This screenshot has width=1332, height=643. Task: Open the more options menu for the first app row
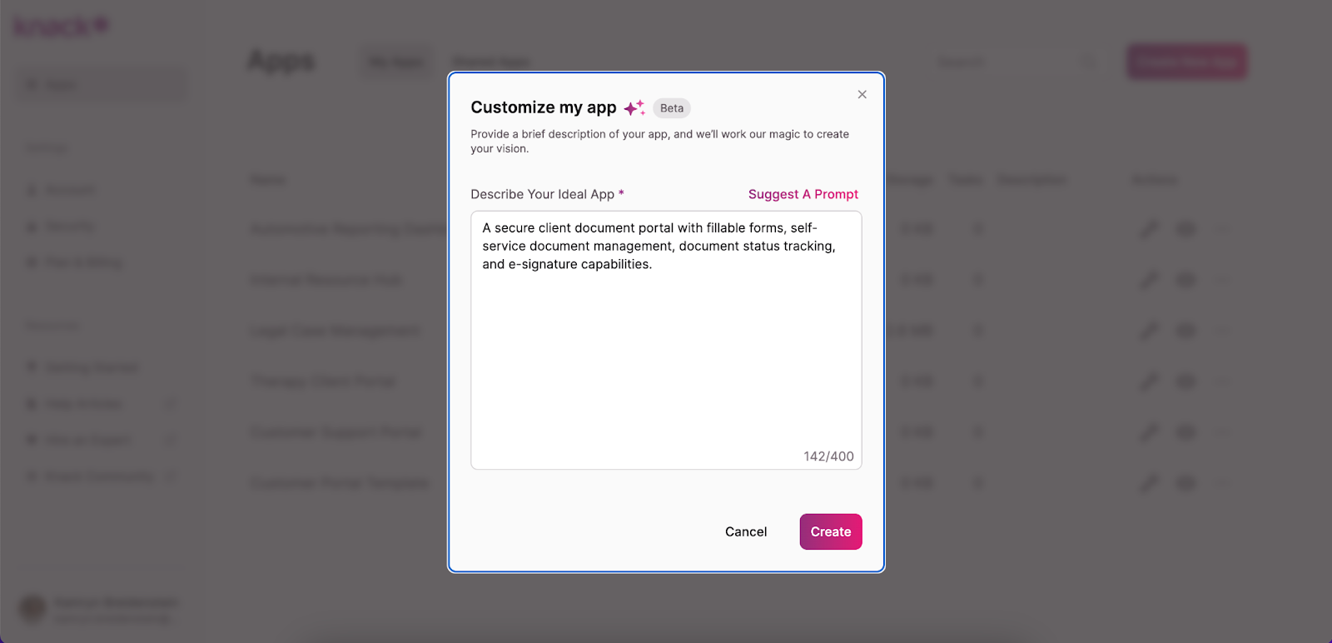[x=1222, y=229]
